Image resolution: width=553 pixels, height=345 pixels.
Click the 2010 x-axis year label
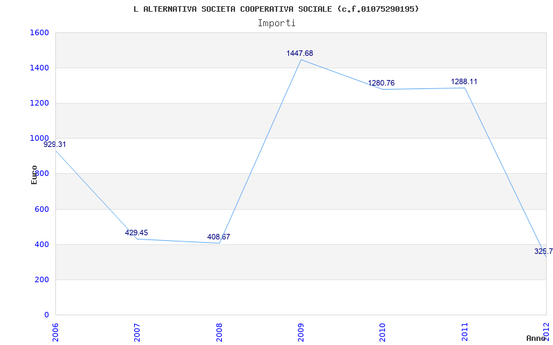383,331
